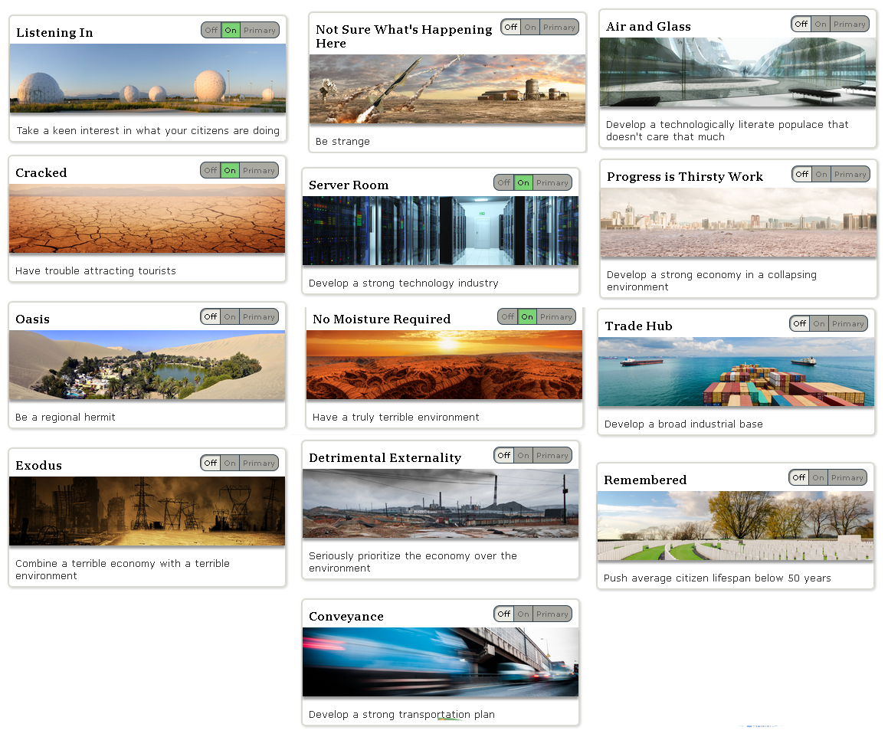Click 'Be a regional hermit' description
The width and height of the screenshot is (888, 737).
(x=65, y=418)
